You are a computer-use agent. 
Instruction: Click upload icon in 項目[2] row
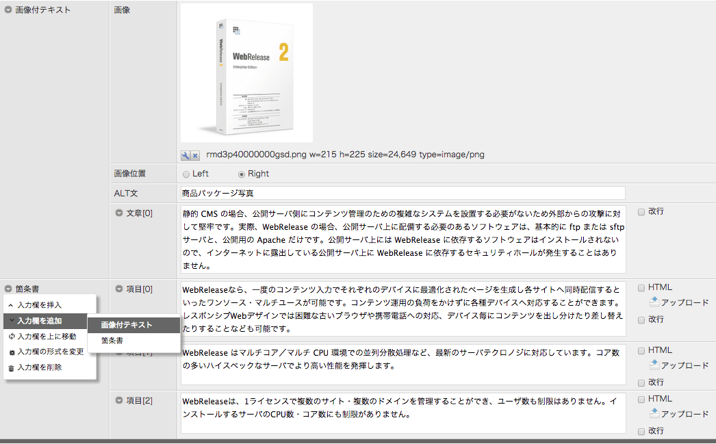click(x=654, y=413)
